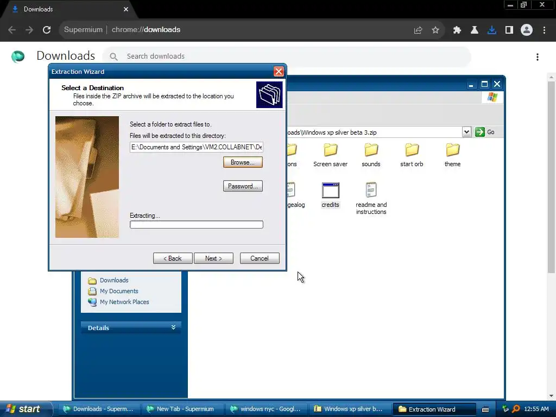Click the browser forward arrow
This screenshot has height=417, width=556.
(x=29, y=30)
